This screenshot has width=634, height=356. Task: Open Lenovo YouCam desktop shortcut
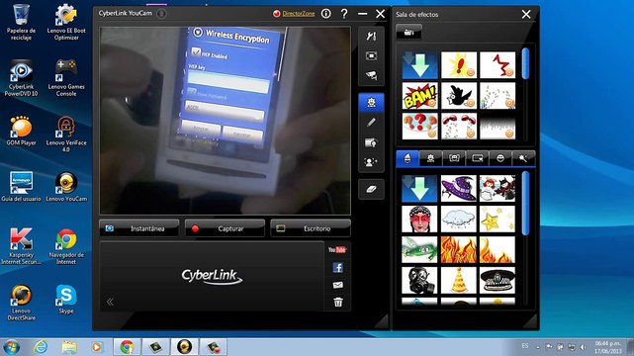click(x=66, y=187)
